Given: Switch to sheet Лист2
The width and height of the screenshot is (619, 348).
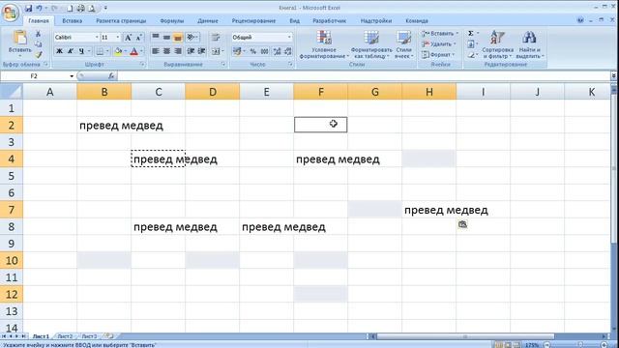Looking at the screenshot, I should [x=65, y=336].
